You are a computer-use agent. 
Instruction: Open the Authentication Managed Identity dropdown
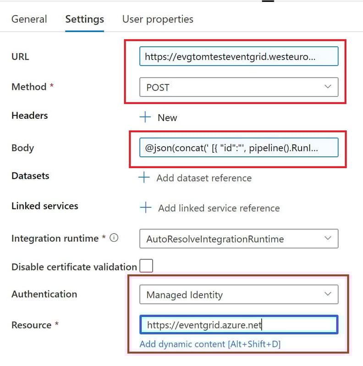click(239, 294)
